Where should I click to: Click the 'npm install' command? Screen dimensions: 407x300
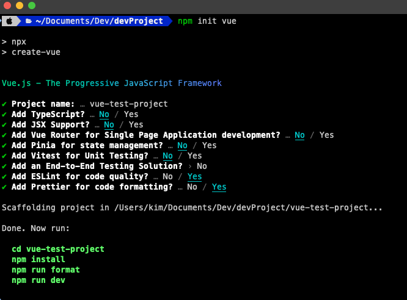38,259
